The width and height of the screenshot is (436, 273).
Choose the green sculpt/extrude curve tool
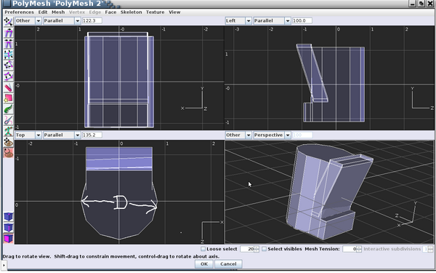coord(8,109)
